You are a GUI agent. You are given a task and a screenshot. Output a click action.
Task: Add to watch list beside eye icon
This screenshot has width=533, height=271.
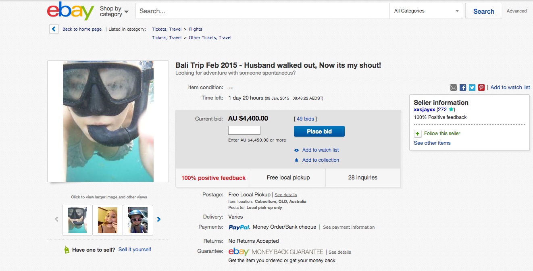pyautogui.click(x=320, y=150)
